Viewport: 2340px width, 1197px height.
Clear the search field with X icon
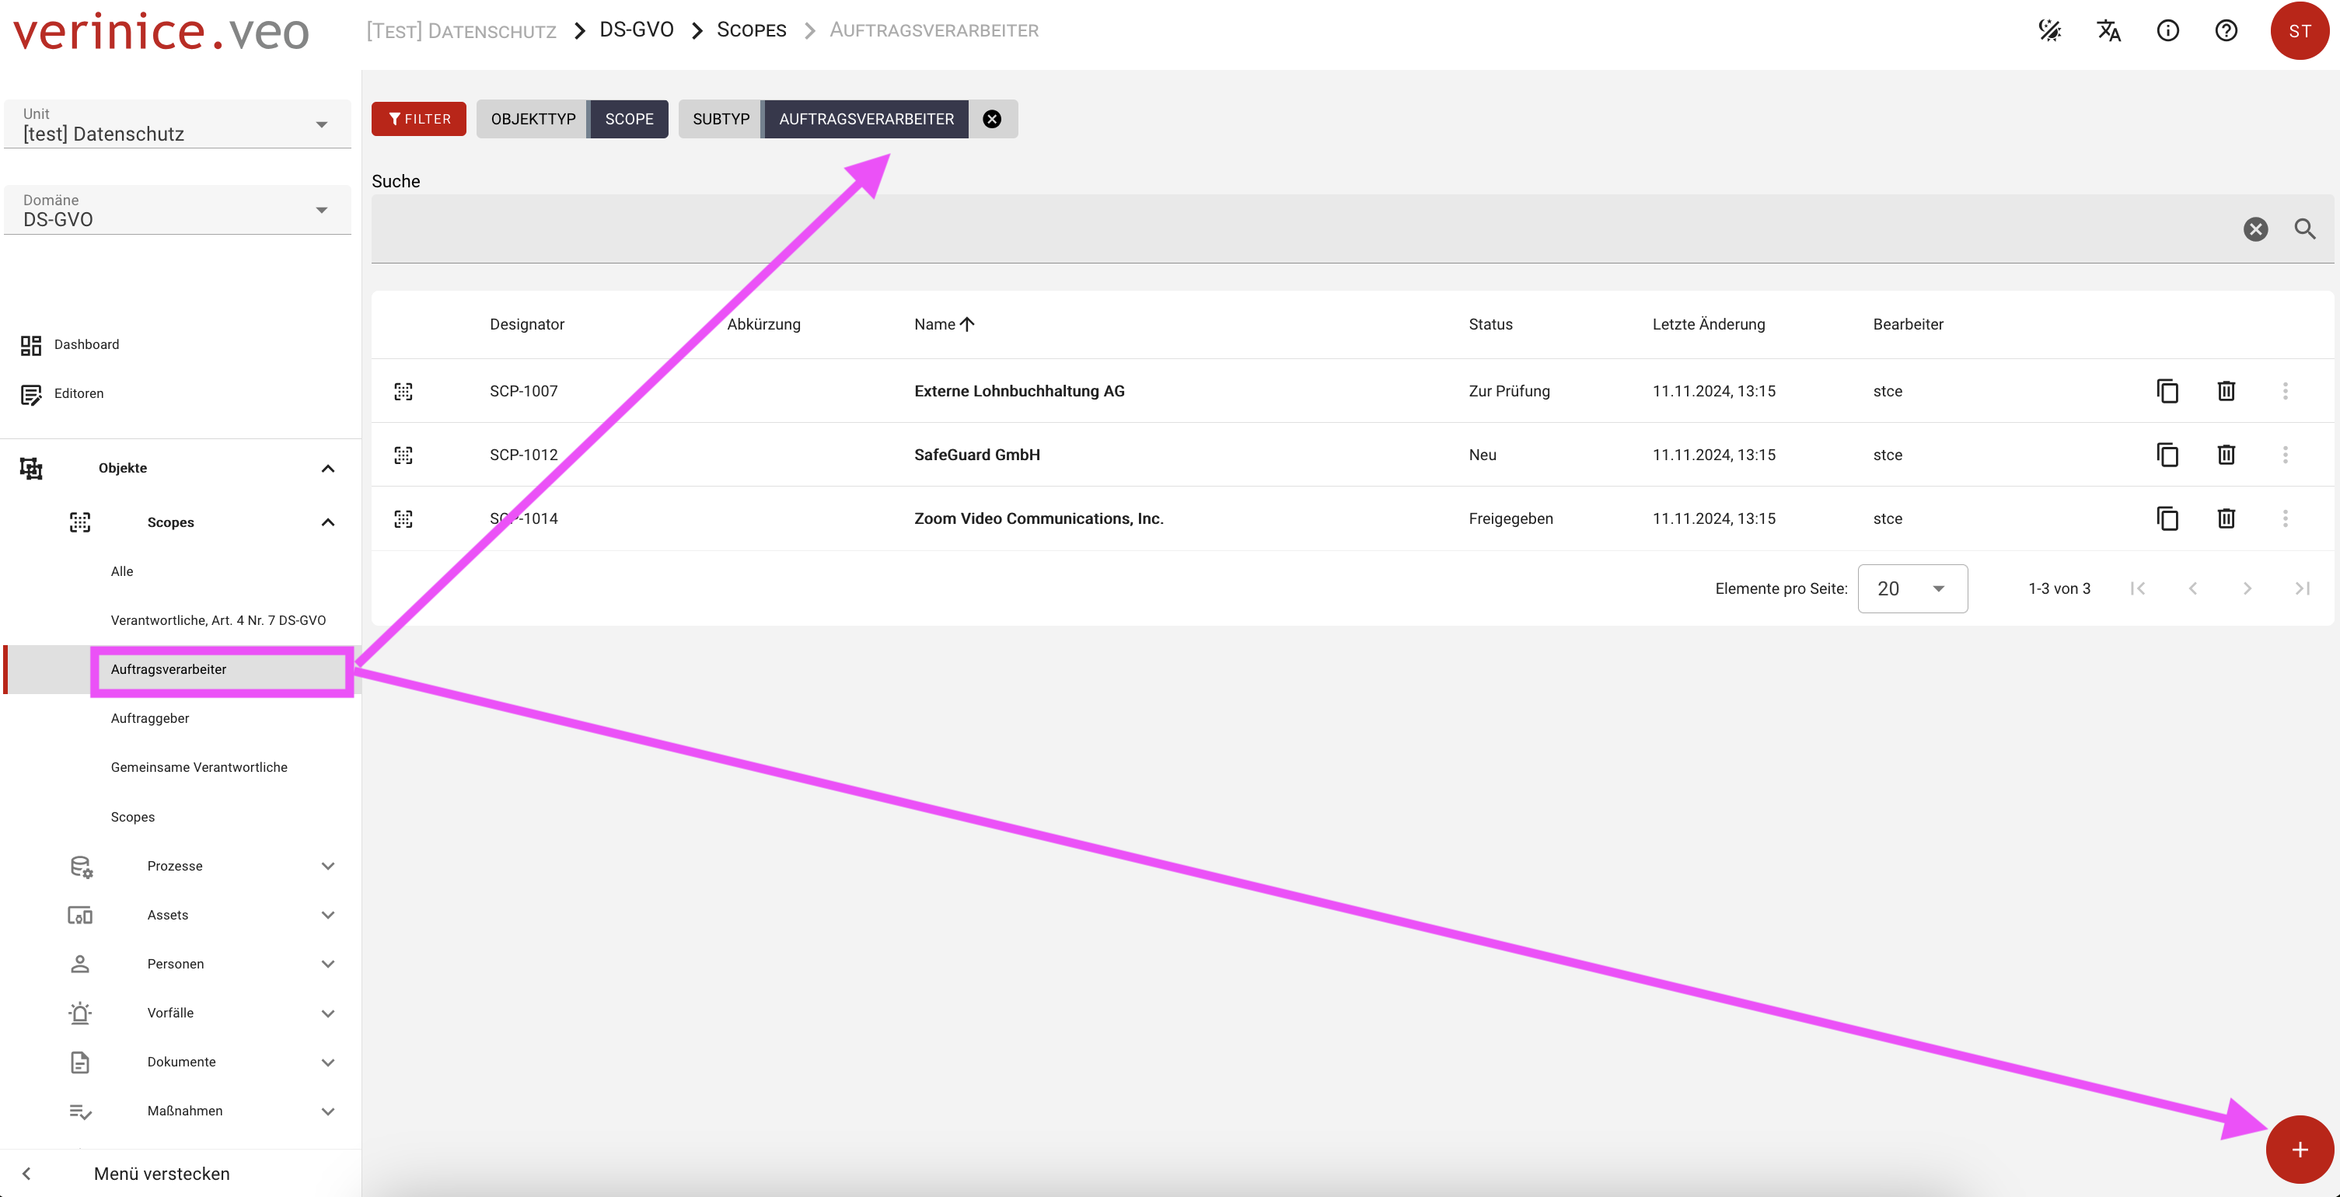[2255, 229]
